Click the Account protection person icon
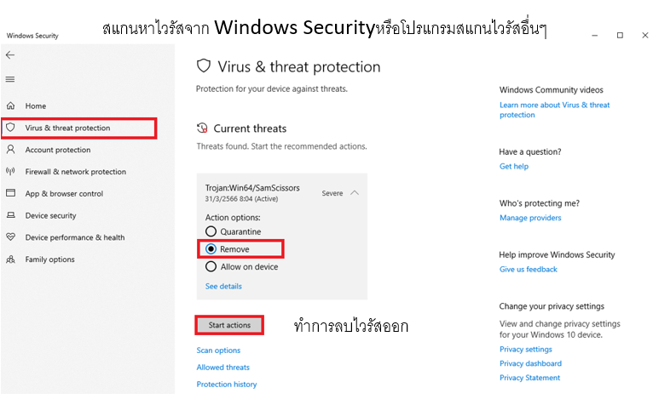 [x=11, y=150]
